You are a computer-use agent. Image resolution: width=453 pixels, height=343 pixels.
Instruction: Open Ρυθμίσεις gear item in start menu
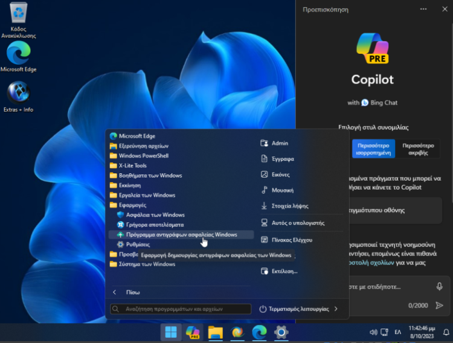(x=133, y=245)
